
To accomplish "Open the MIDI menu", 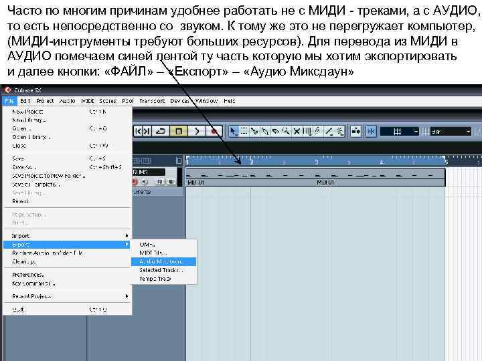I will coord(87,101).
